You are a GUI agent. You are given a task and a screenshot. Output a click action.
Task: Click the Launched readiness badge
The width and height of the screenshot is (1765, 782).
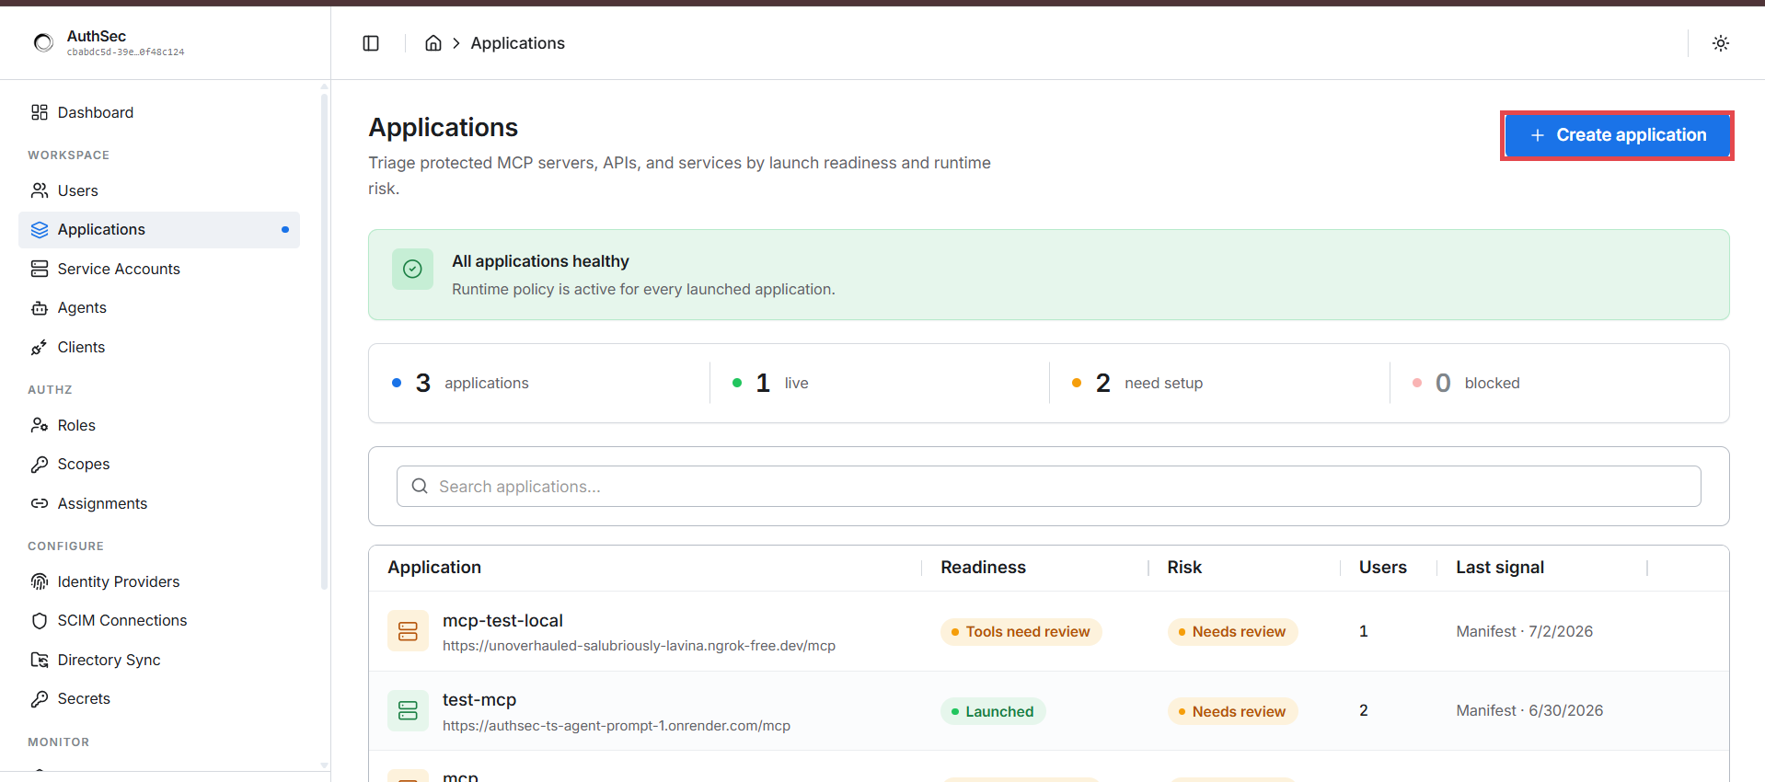tap(993, 711)
